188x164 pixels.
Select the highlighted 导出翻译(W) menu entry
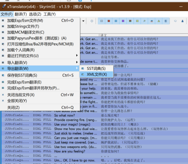40,69
